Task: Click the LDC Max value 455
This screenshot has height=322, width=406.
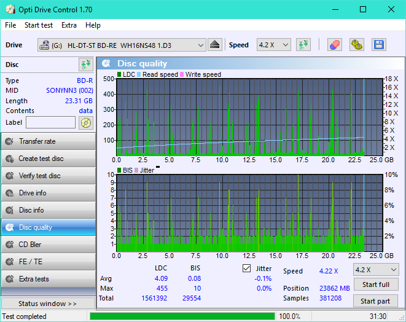Action: coord(162,288)
